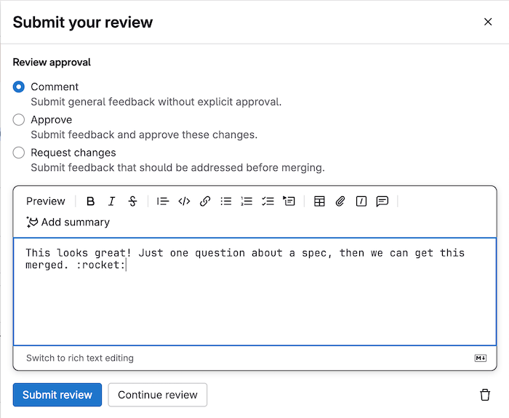Viewport: 509px width, 418px height.
Task: Choose the Request changes option
Action: pyautogui.click(x=19, y=153)
